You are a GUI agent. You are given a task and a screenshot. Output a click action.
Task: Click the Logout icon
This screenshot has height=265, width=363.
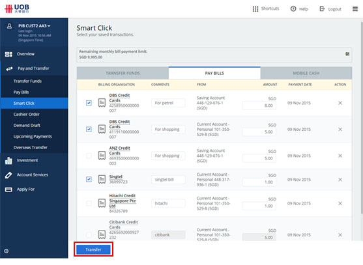(322, 8)
